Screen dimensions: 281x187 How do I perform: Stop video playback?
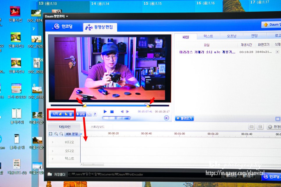tap(112, 112)
